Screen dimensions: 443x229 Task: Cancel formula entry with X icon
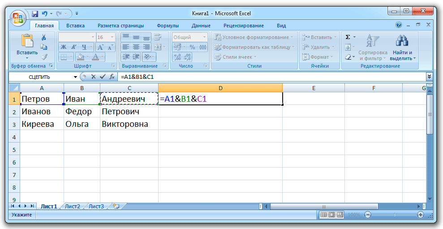(94, 77)
